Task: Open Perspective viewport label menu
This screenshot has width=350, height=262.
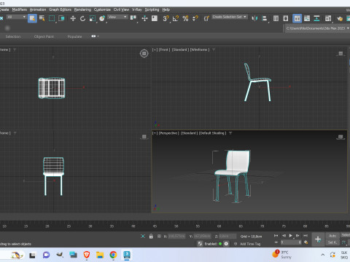Action: (x=169, y=133)
